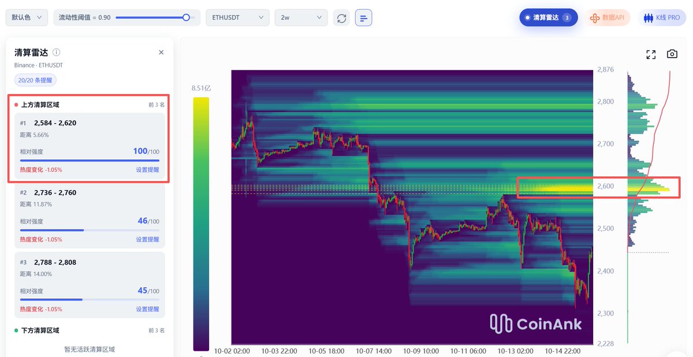Open the ETHUSDT trading pair dropdown

coord(238,18)
